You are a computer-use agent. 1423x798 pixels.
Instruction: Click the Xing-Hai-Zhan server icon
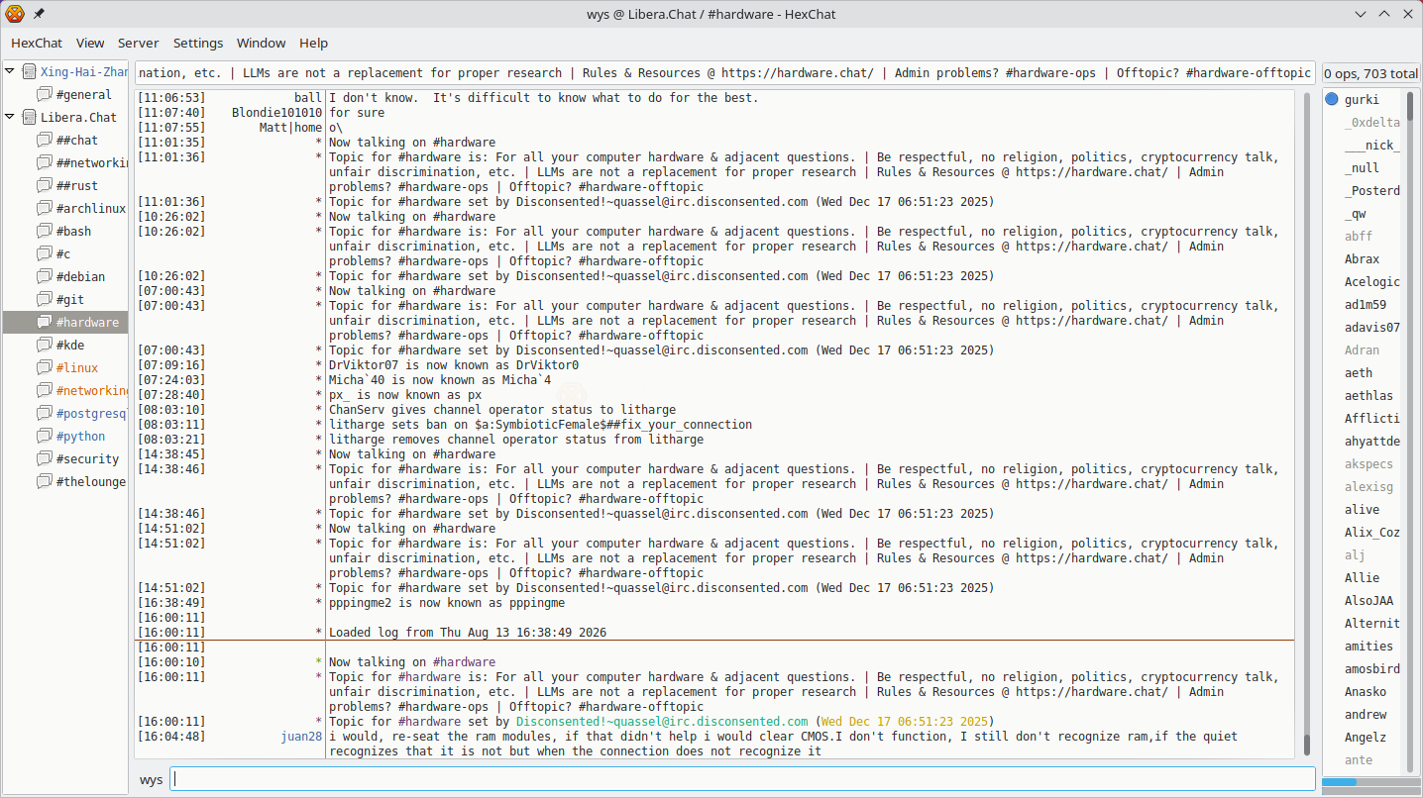coord(29,71)
